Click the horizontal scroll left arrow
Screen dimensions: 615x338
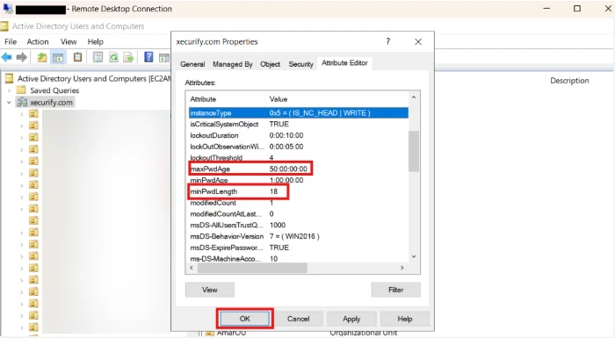click(x=192, y=268)
